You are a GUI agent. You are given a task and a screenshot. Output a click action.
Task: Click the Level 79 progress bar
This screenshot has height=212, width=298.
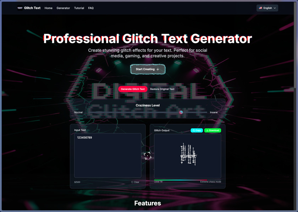(x=188, y=180)
